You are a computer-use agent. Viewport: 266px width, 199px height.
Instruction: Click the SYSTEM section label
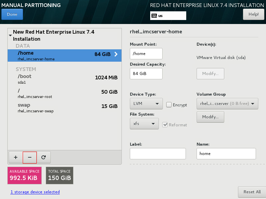(x=26, y=69)
